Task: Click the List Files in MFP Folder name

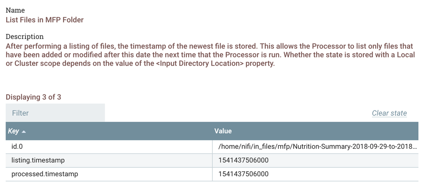Action: click(44, 19)
